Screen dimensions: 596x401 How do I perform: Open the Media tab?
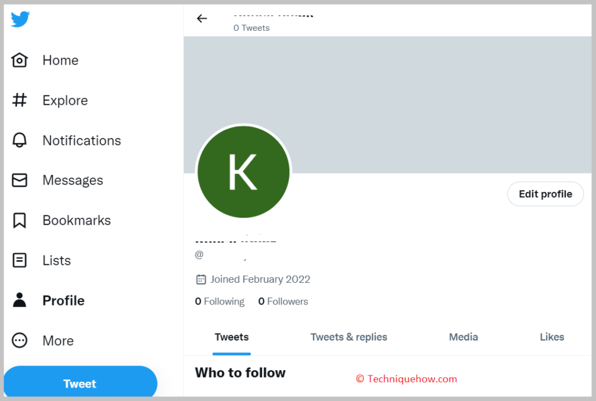tap(463, 337)
